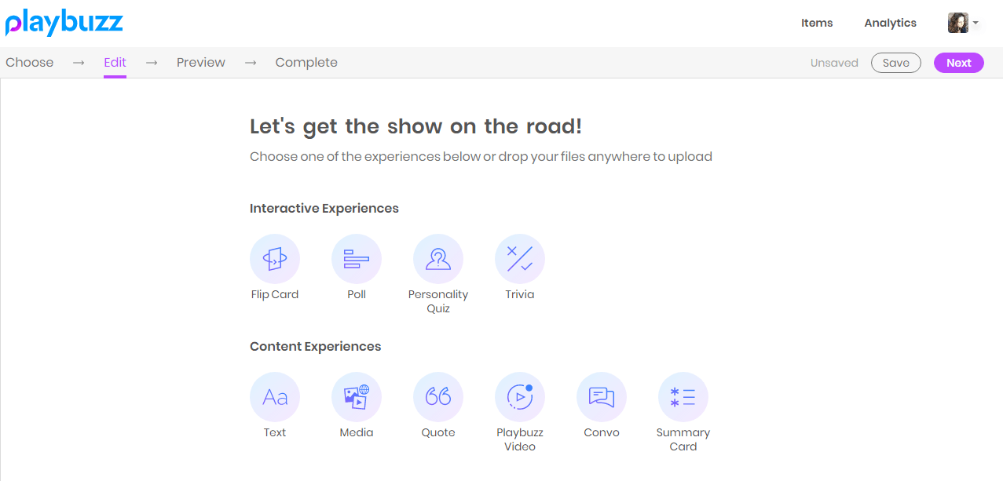Screen dimensions: 1003x481
Task: Click the purple Next button
Action: [x=959, y=63]
